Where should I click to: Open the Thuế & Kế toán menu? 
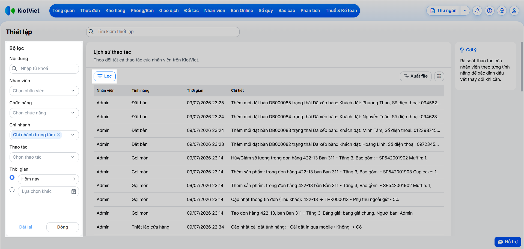pyautogui.click(x=341, y=11)
